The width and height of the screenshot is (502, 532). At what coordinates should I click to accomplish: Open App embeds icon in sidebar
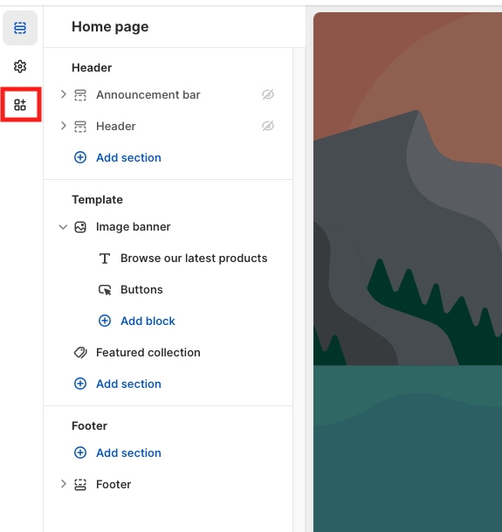[20, 105]
